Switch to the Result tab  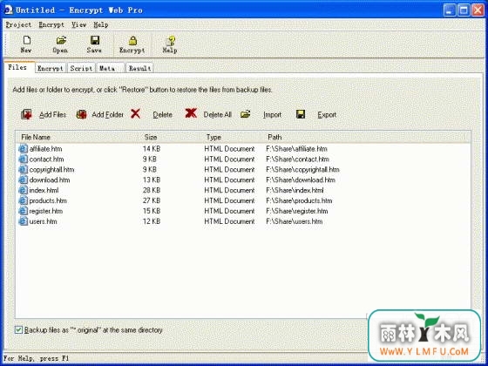pos(139,68)
